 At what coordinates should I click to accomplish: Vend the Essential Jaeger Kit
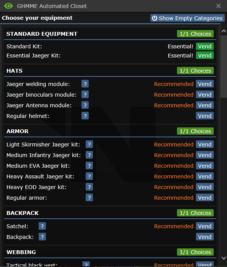[205, 56]
